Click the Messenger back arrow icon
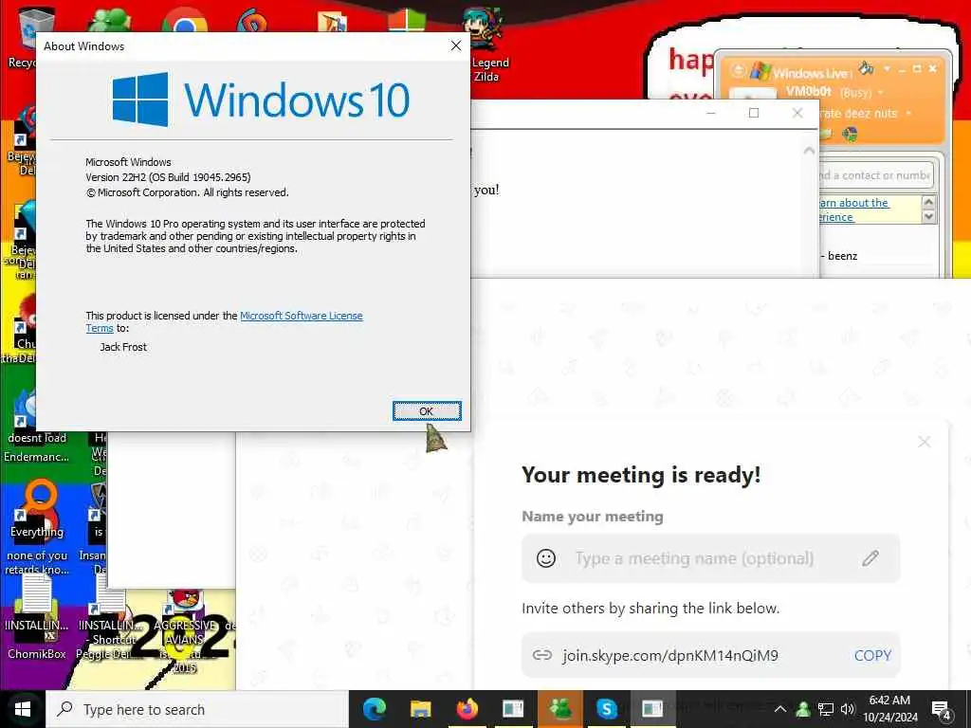971x728 pixels. pyautogui.click(x=738, y=70)
